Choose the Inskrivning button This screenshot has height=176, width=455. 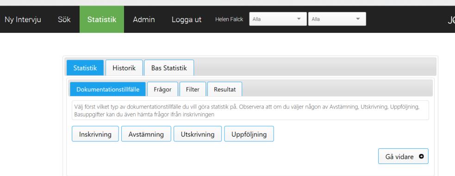pyautogui.click(x=95, y=134)
